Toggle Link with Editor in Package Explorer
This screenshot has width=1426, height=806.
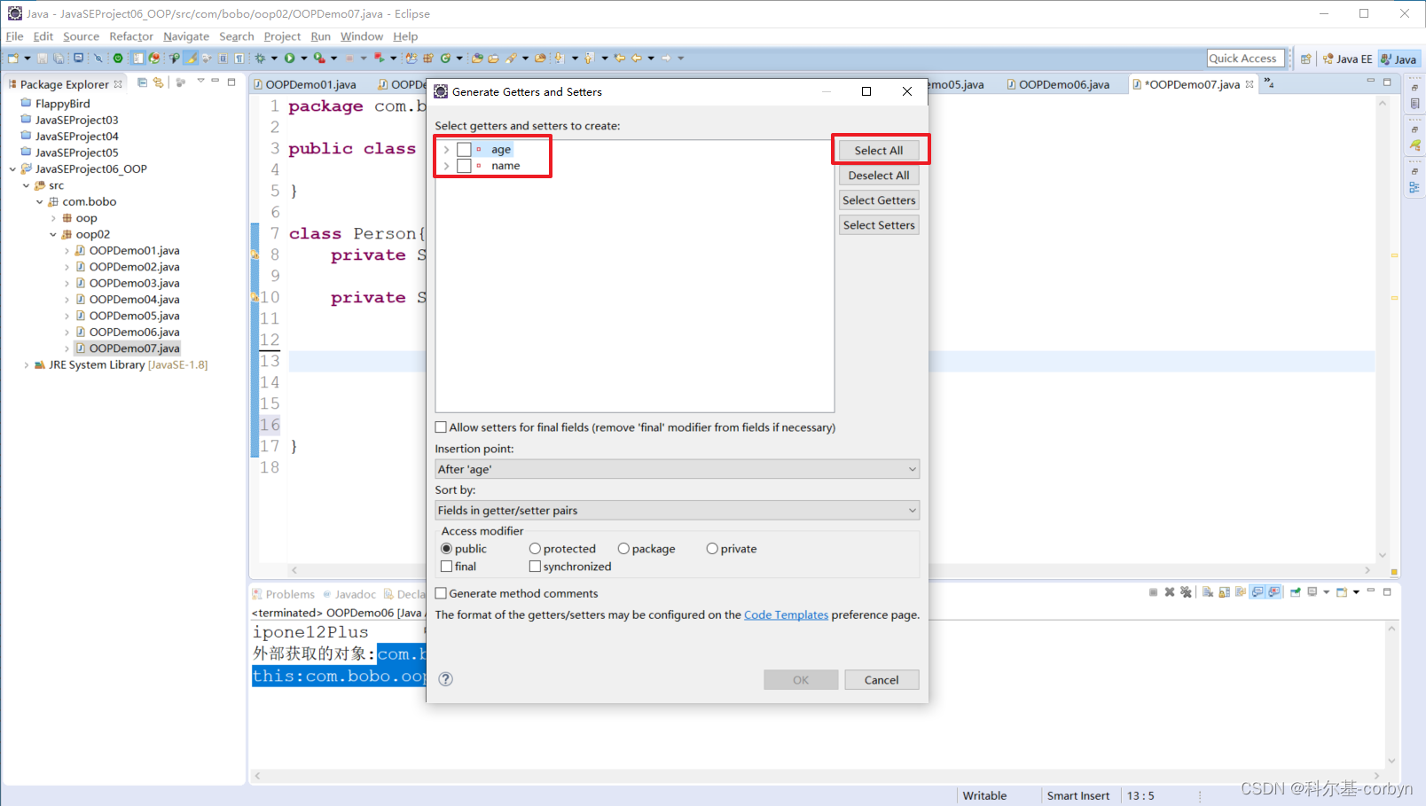coord(159,82)
